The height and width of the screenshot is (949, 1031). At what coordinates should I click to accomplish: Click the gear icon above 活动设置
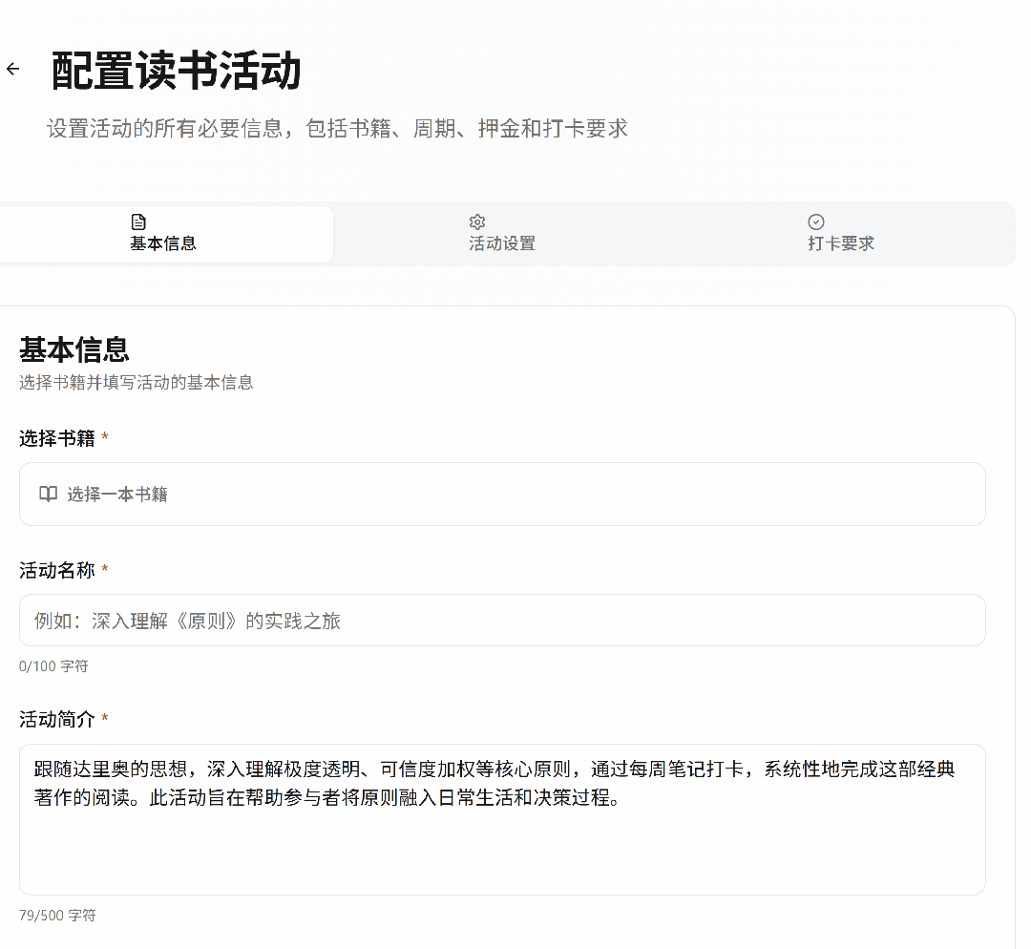(x=477, y=221)
